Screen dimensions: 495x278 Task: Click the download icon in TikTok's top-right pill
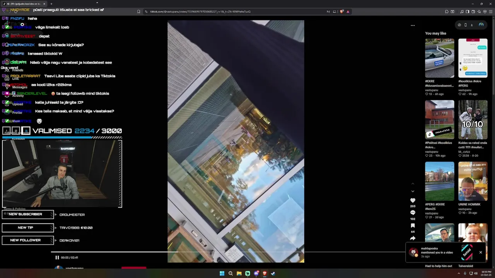(x=472, y=25)
